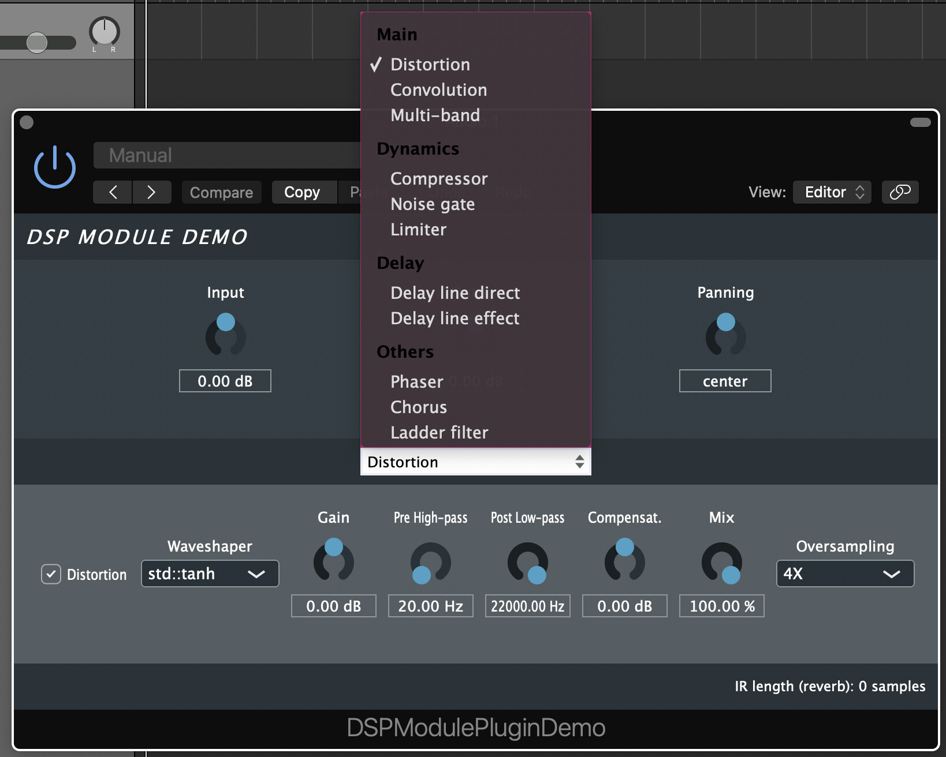The width and height of the screenshot is (946, 757).
Task: Click the DSPModulePluginDemo footer label
Action: (x=476, y=728)
